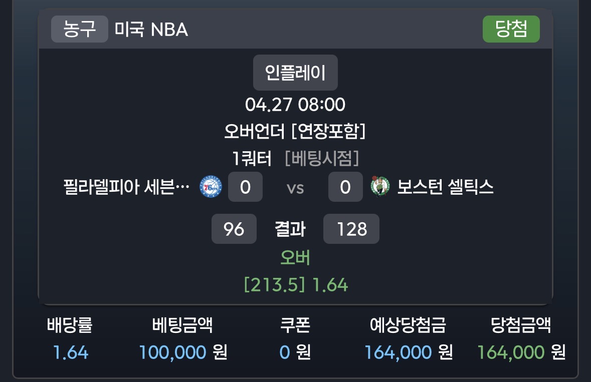The image size is (591, 382).
Task: Click the gray [베팅시점] label
Action: click(322, 159)
